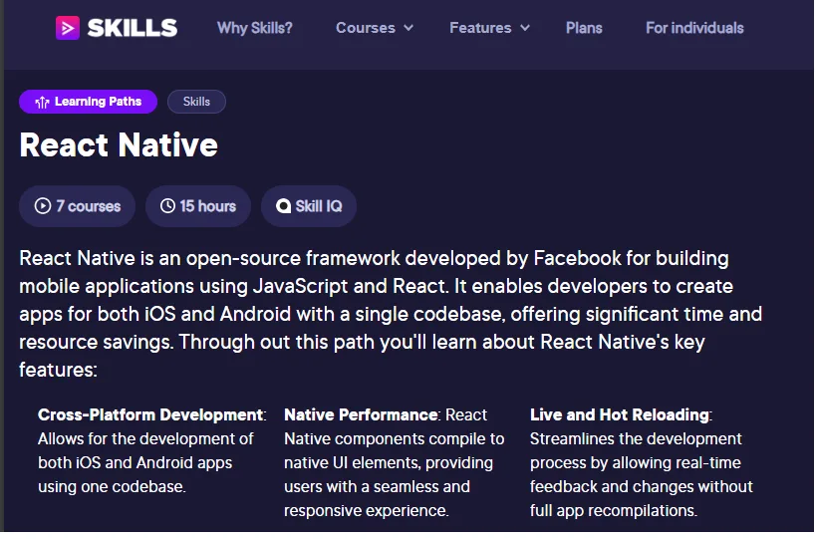Select the Skills tag pill
The width and height of the screenshot is (816, 539).
click(196, 102)
